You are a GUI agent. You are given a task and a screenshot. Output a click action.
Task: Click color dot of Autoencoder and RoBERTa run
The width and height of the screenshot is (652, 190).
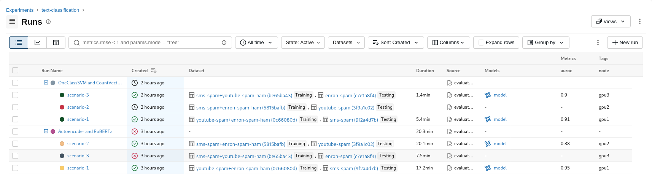[53, 131]
